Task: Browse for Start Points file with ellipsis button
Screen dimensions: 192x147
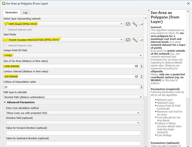Action: coord(141,40)
